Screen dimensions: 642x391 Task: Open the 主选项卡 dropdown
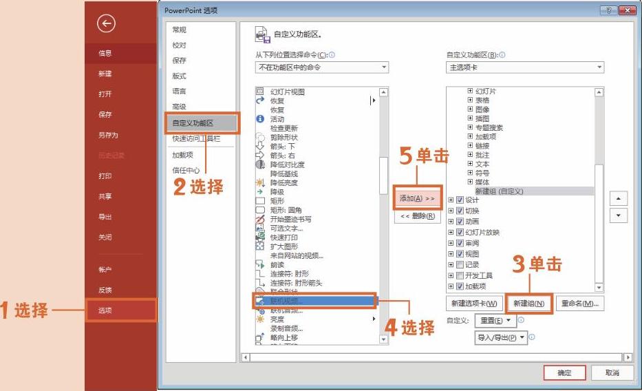coord(525,67)
